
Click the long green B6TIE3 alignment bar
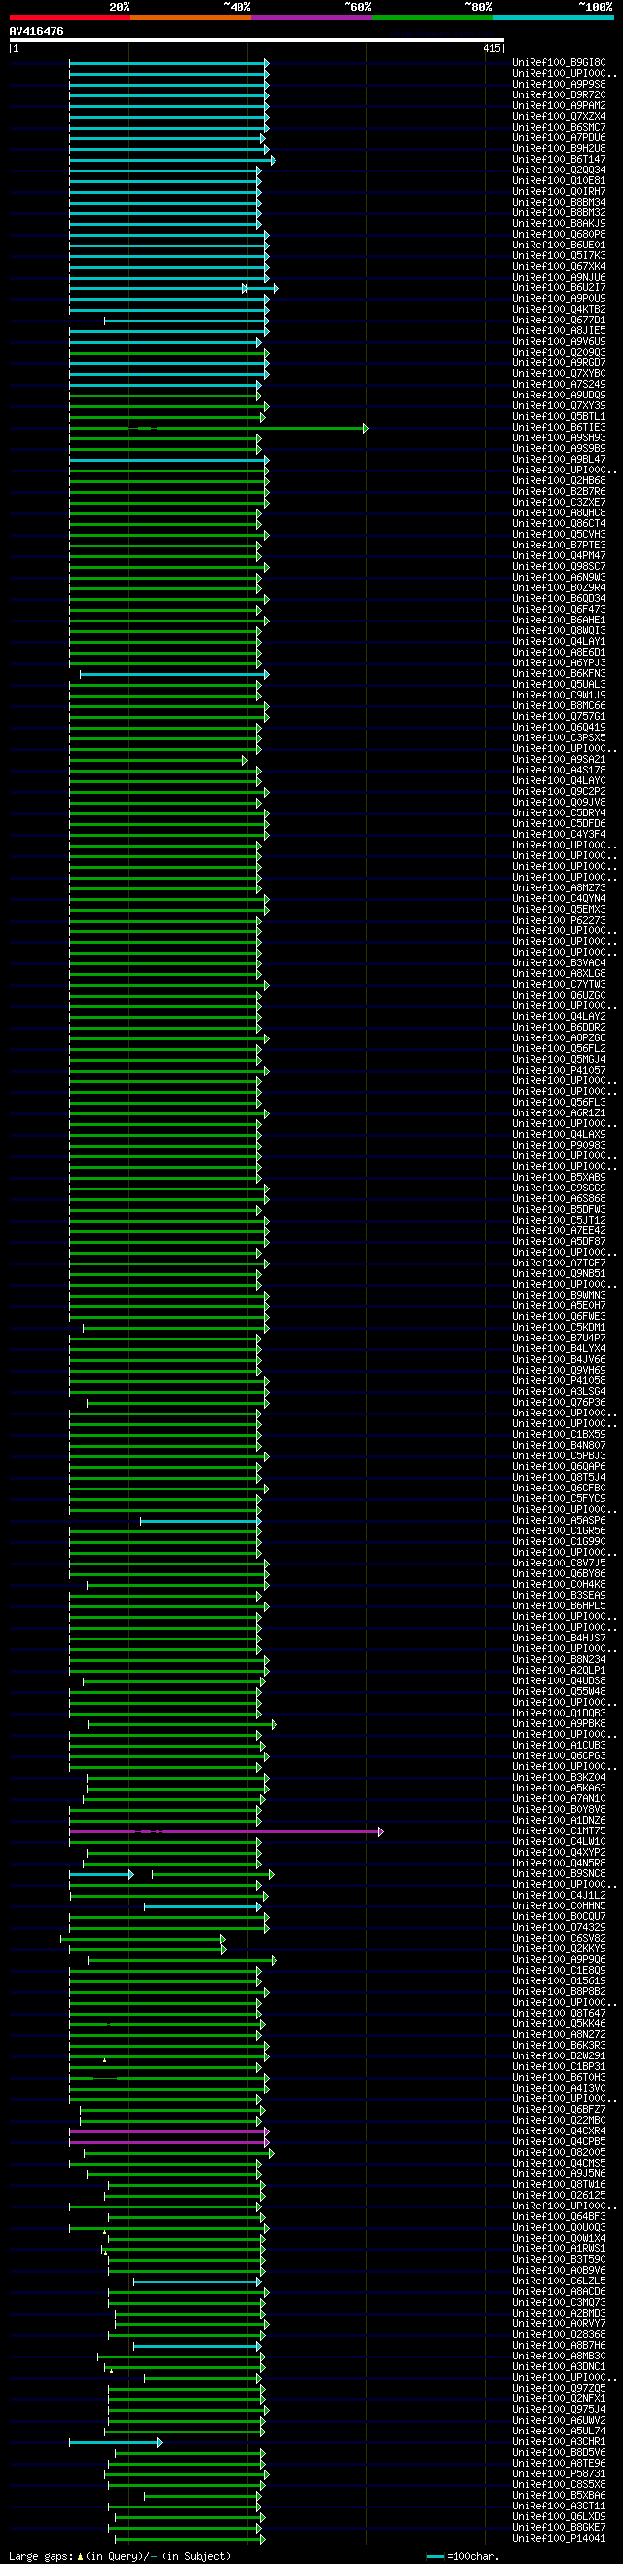(218, 428)
